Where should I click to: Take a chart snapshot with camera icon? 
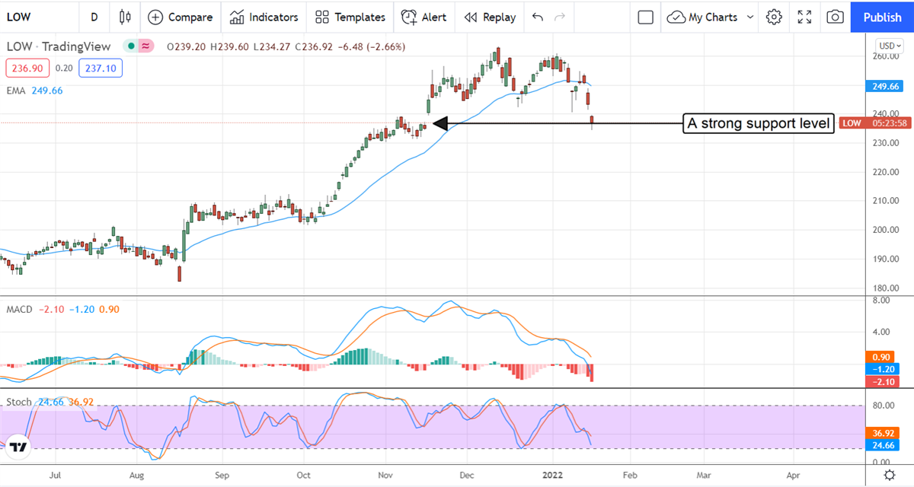pyautogui.click(x=835, y=17)
